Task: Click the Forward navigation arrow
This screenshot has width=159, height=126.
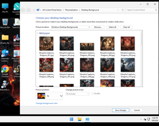Action: point(28,10)
